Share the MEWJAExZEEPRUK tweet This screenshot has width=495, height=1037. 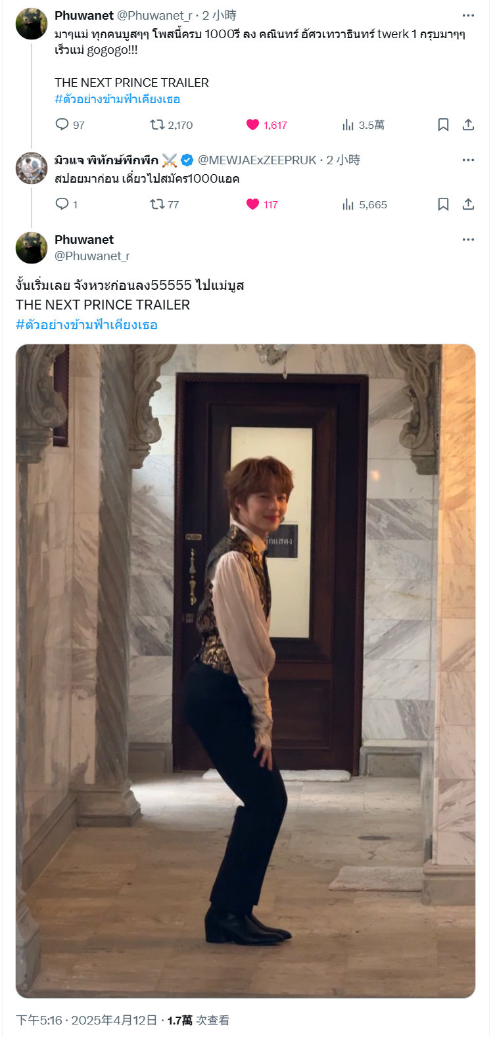[468, 204]
